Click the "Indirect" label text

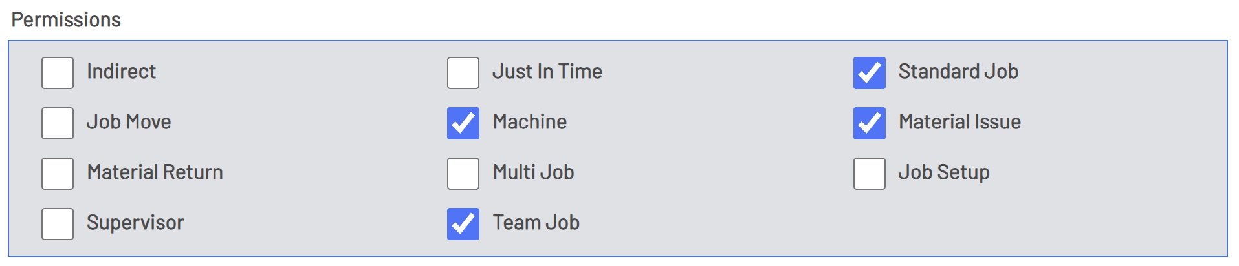coord(121,72)
